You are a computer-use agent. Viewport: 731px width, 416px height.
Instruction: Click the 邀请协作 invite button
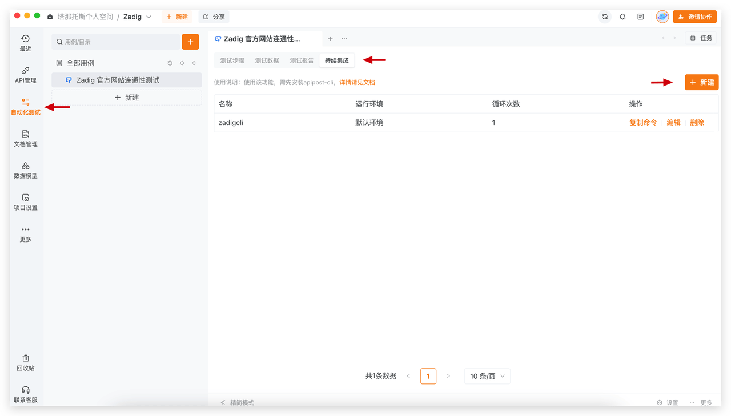coord(694,17)
